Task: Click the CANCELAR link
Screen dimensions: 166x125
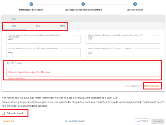Action: (x=8, y=121)
